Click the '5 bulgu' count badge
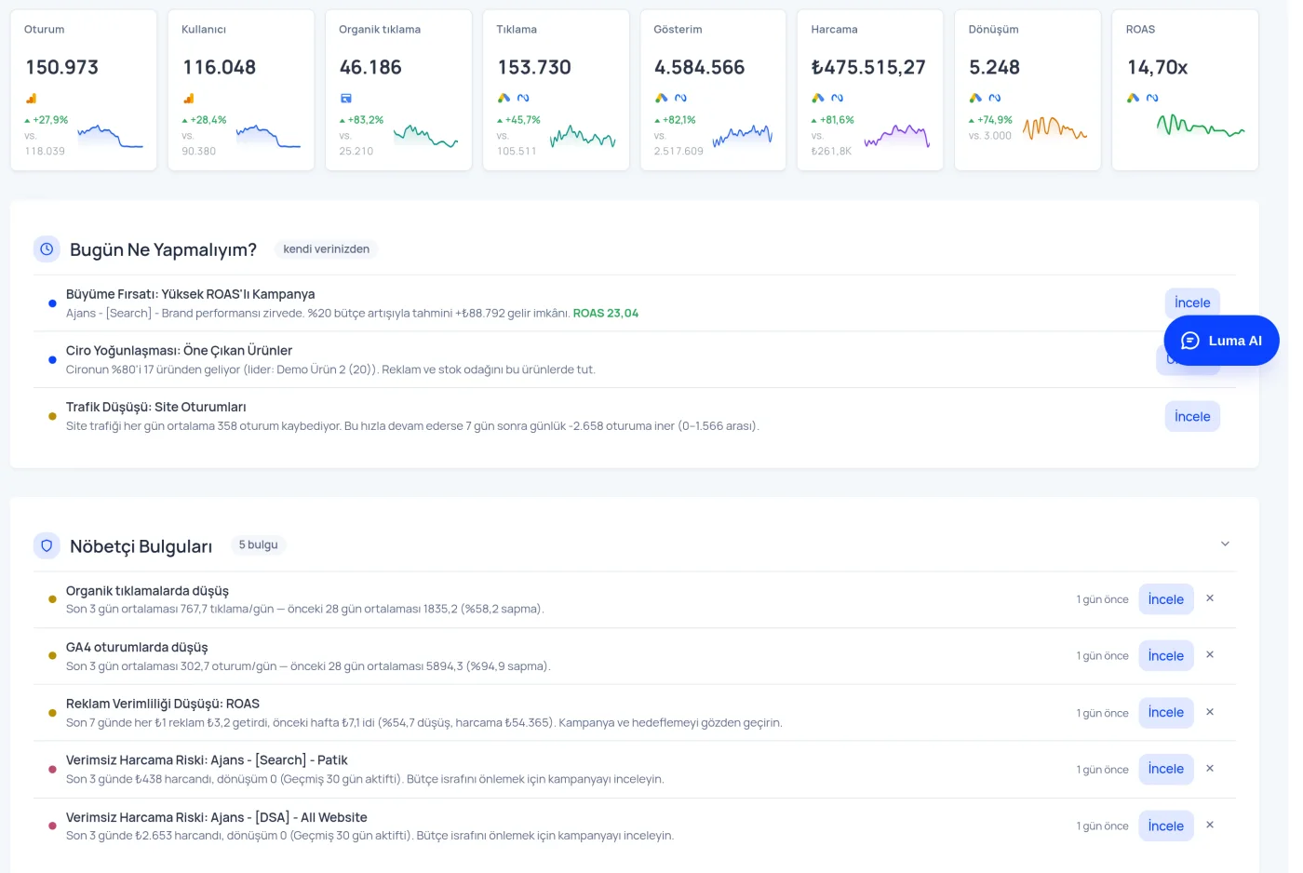The width and height of the screenshot is (1303, 873). click(x=258, y=545)
